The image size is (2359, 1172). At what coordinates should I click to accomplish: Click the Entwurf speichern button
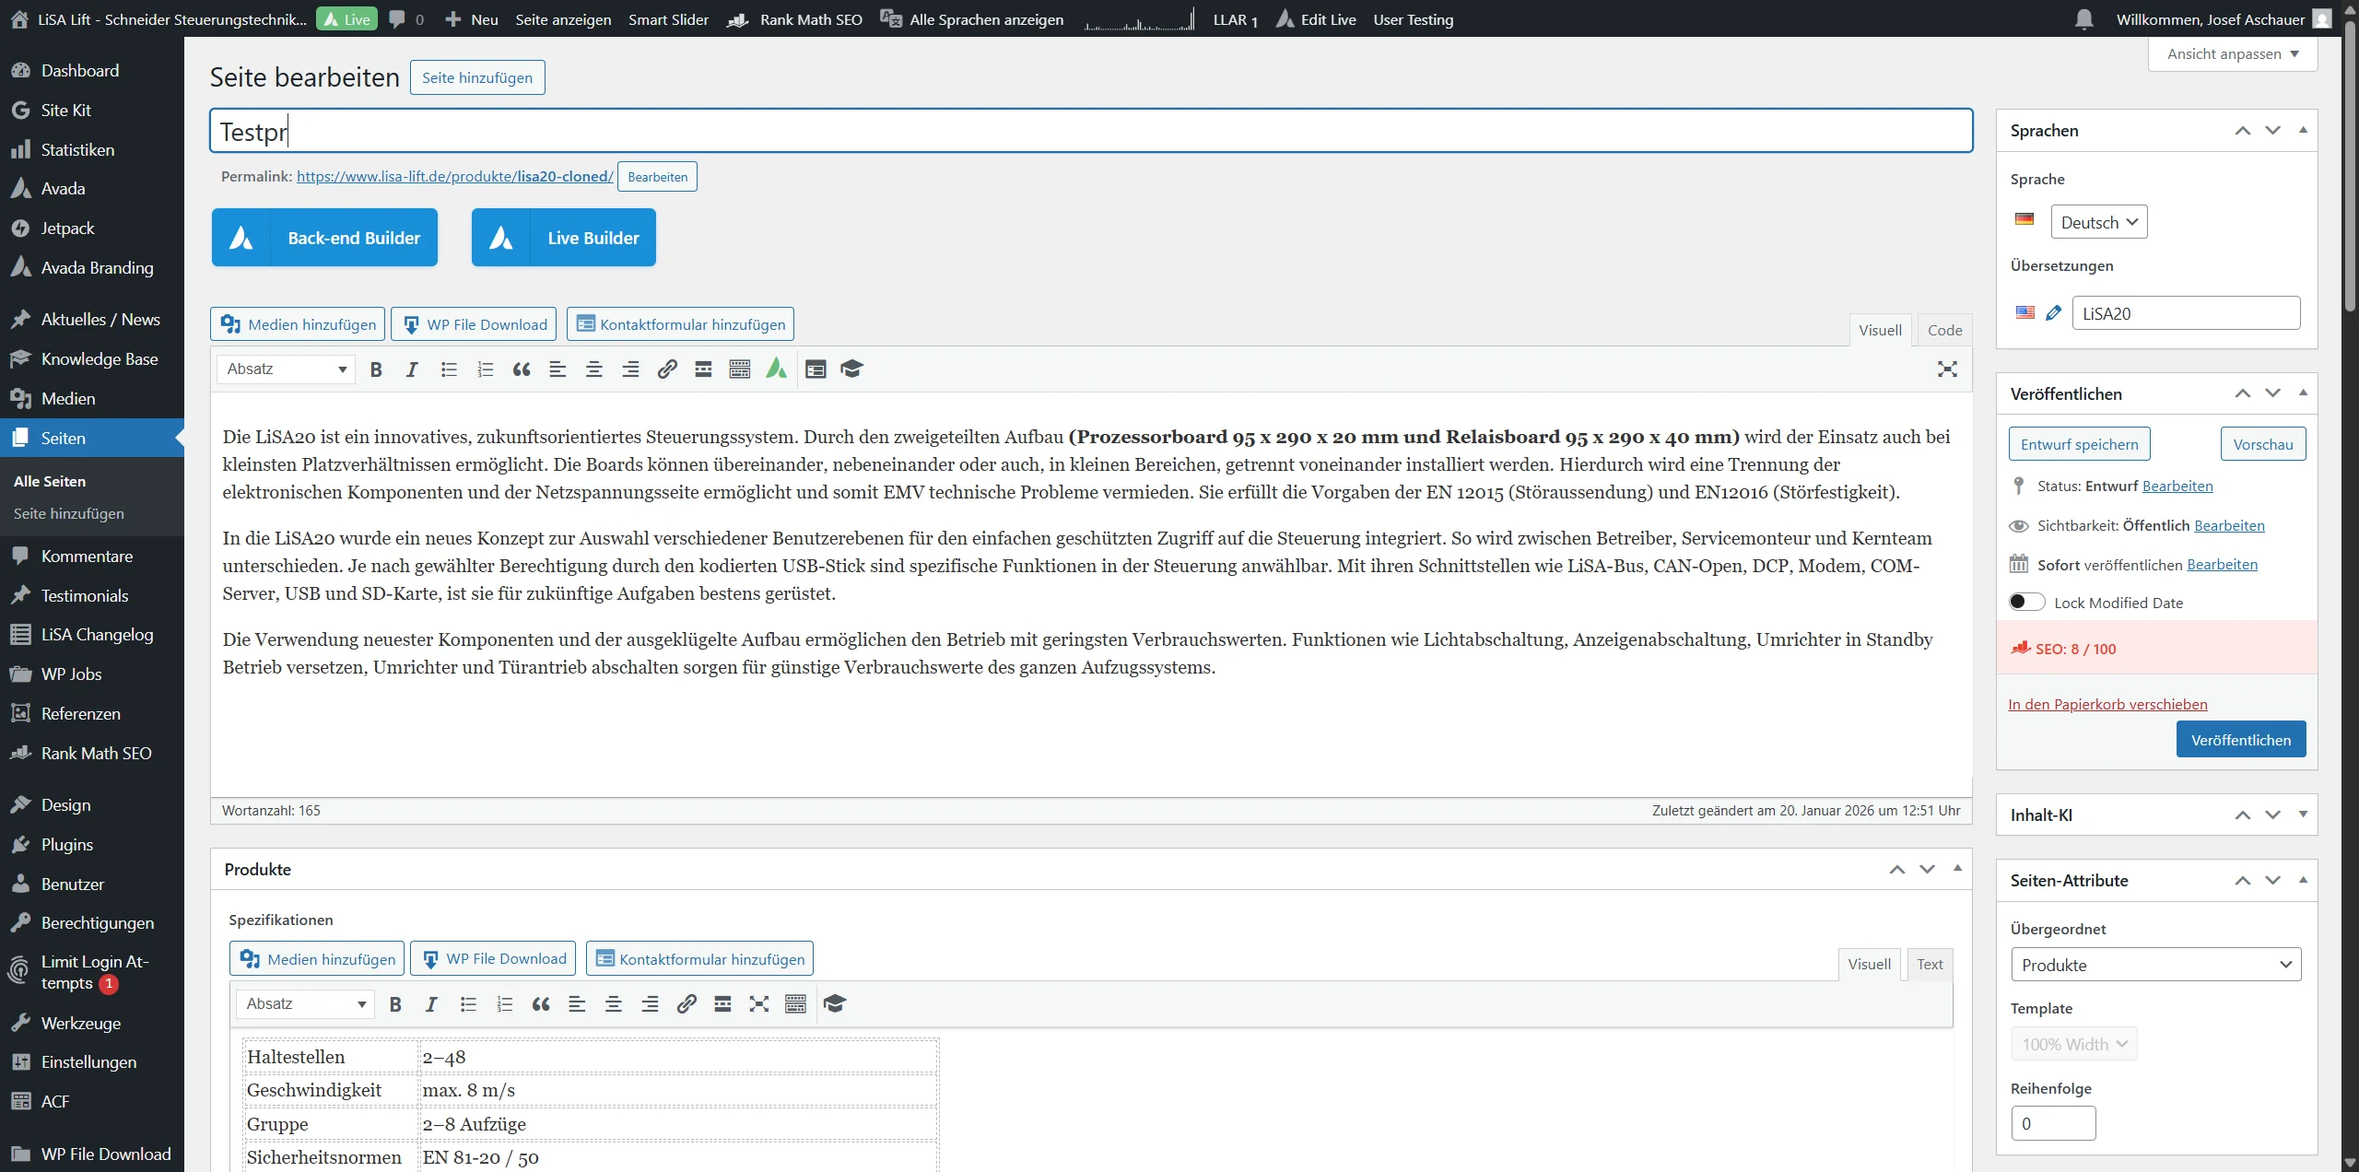(2079, 443)
